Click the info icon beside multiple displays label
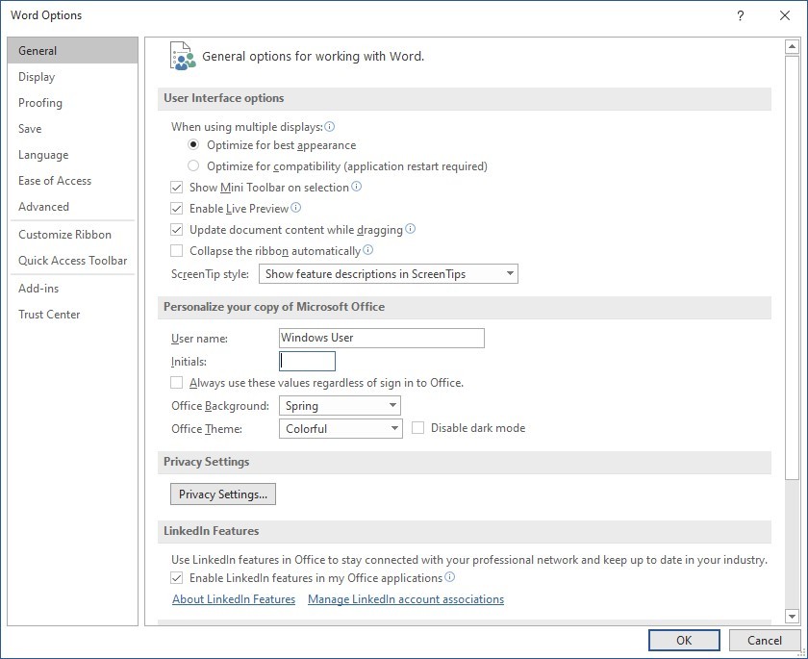Image resolution: width=808 pixels, height=659 pixels. [329, 126]
